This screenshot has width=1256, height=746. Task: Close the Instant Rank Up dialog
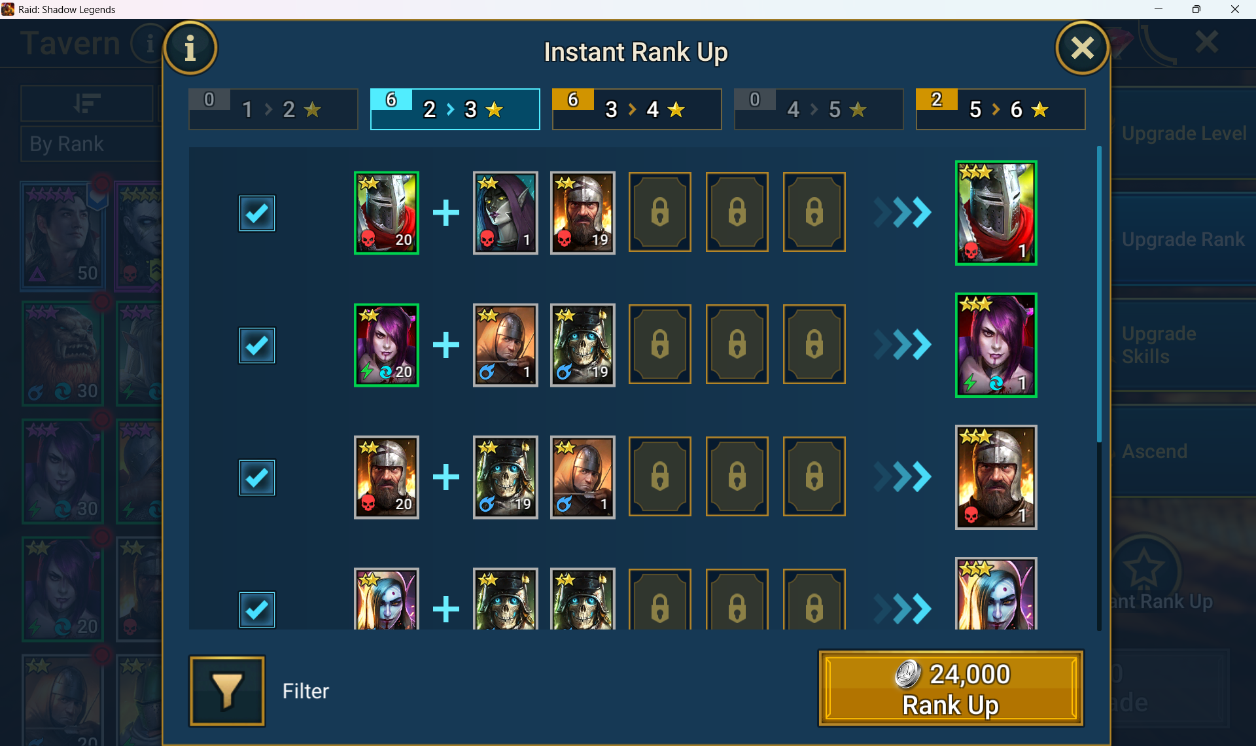[x=1083, y=48]
